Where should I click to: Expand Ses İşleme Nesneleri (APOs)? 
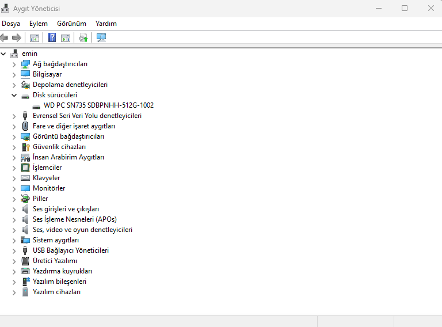point(14,220)
